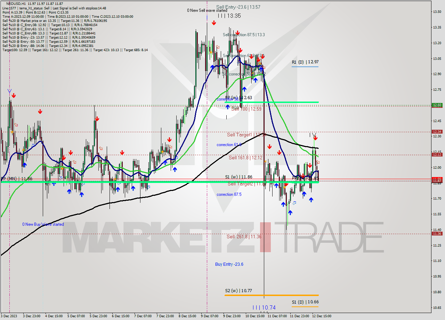Click the 10.65 price axis tick
Image resolution: width=445 pixels, height=320 pixels.
tap(437, 307)
